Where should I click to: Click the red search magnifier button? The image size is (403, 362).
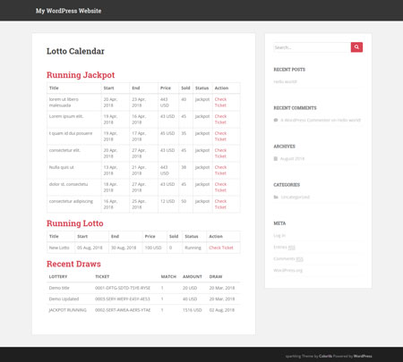[x=356, y=47]
